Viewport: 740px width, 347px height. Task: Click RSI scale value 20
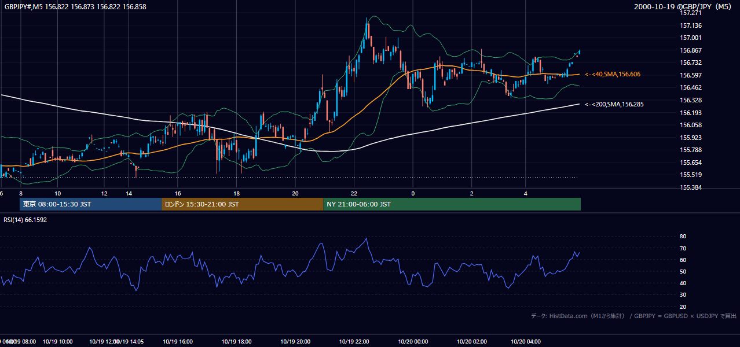[683, 307]
